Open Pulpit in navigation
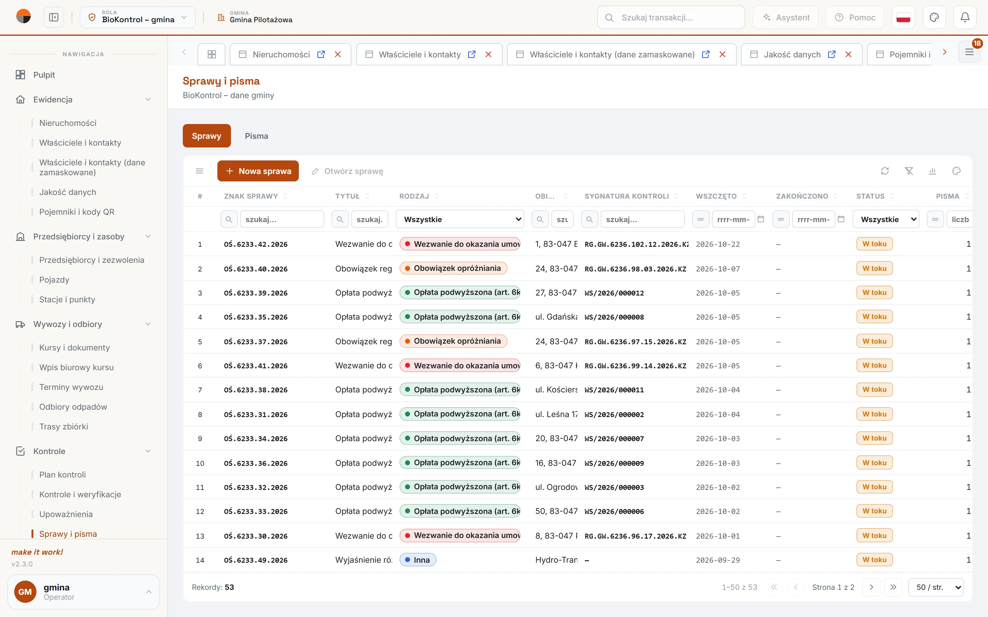Viewport: 988px width, 617px height. coord(44,75)
